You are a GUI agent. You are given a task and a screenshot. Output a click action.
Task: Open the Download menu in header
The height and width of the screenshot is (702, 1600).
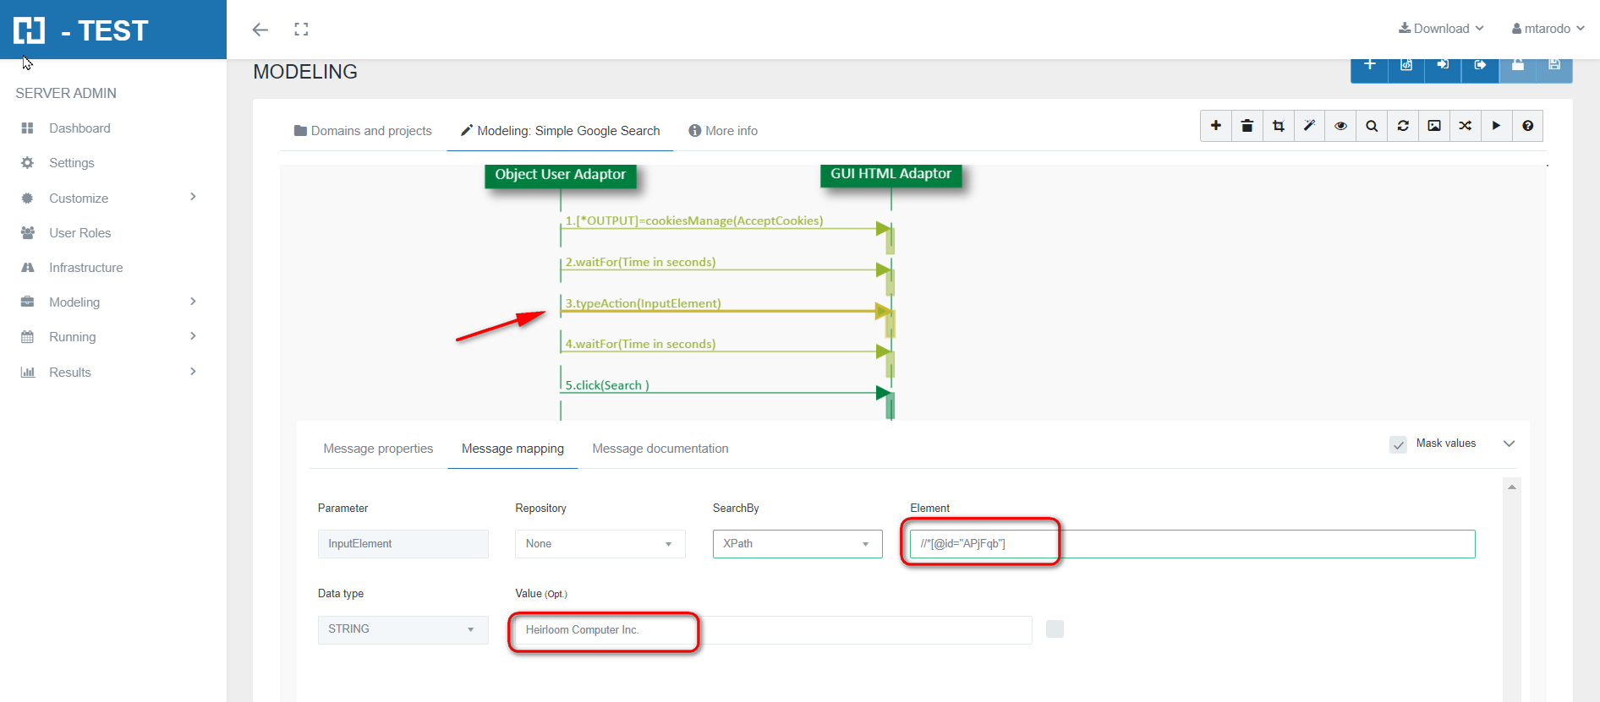[x=1441, y=29]
